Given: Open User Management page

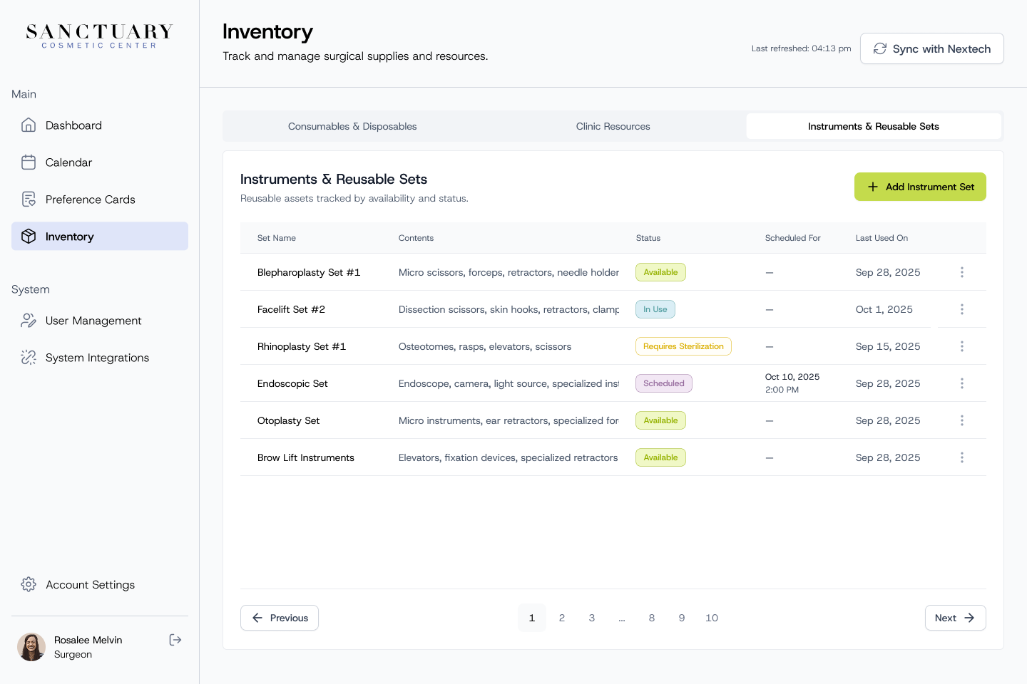Looking at the screenshot, I should pyautogui.click(x=100, y=321).
